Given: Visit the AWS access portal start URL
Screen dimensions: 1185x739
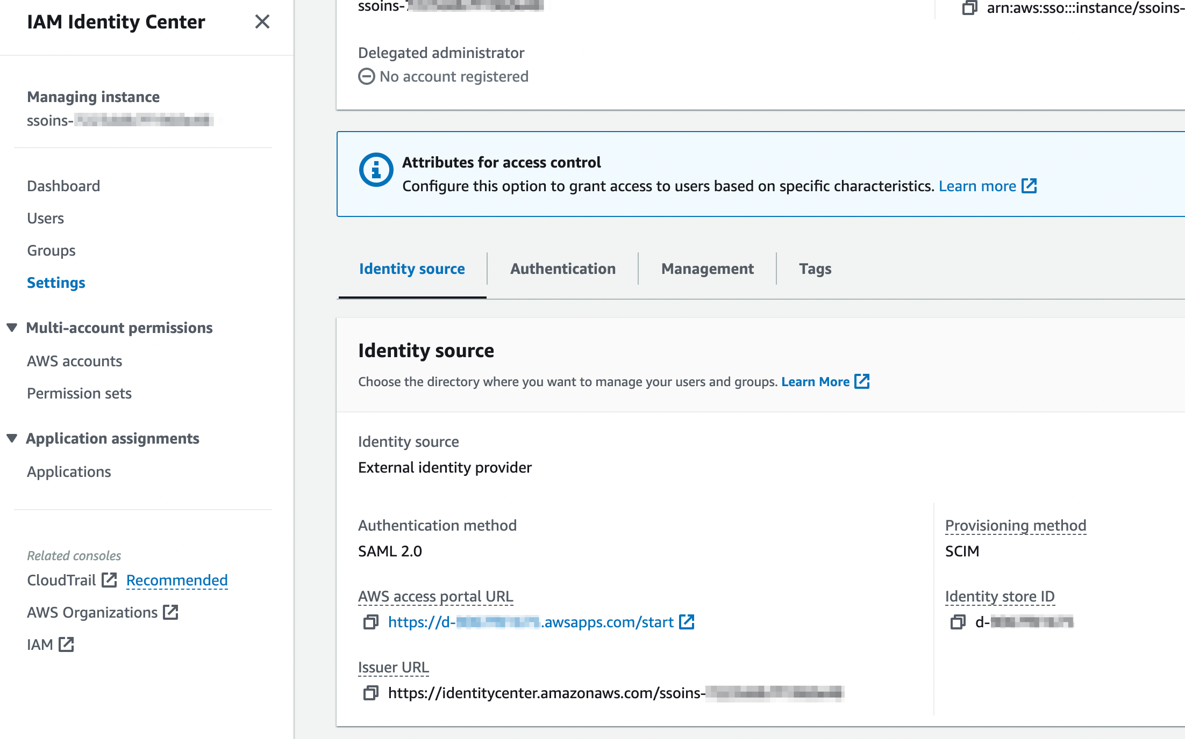Looking at the screenshot, I should (x=530, y=622).
